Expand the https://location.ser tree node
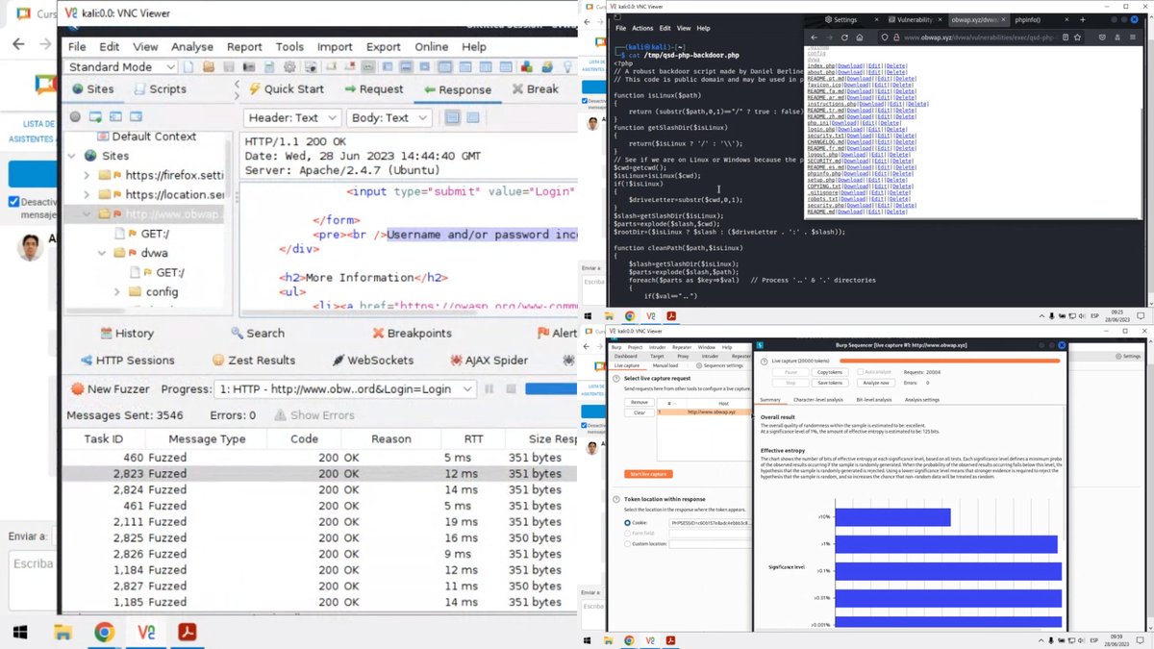Screen dimensions: 1154x649 pyautogui.click(x=87, y=195)
